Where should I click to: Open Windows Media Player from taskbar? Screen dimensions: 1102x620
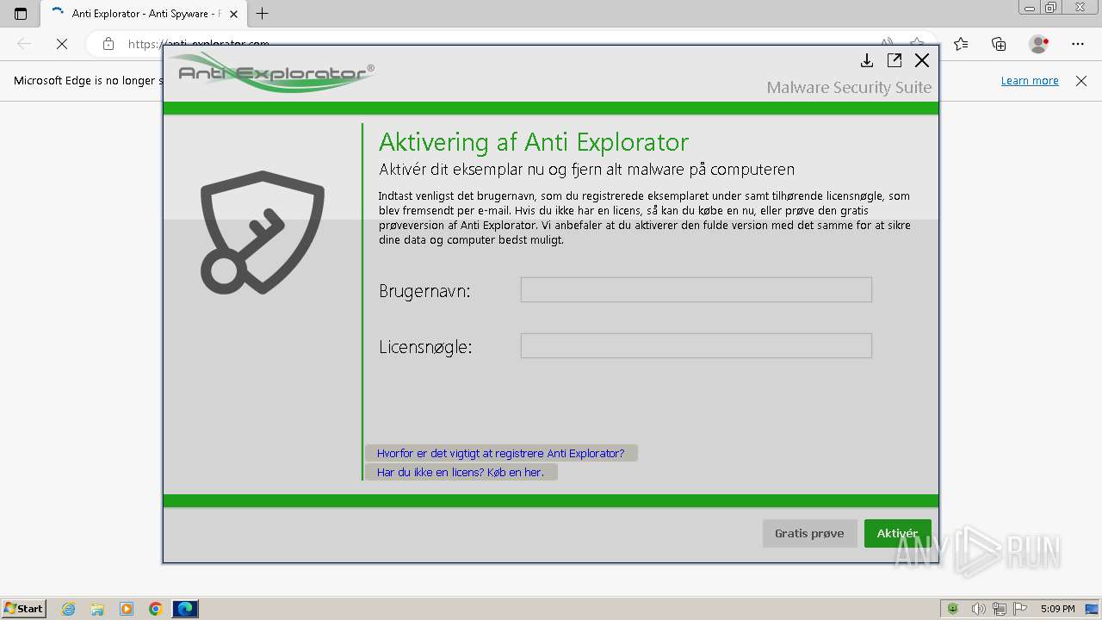(x=127, y=609)
